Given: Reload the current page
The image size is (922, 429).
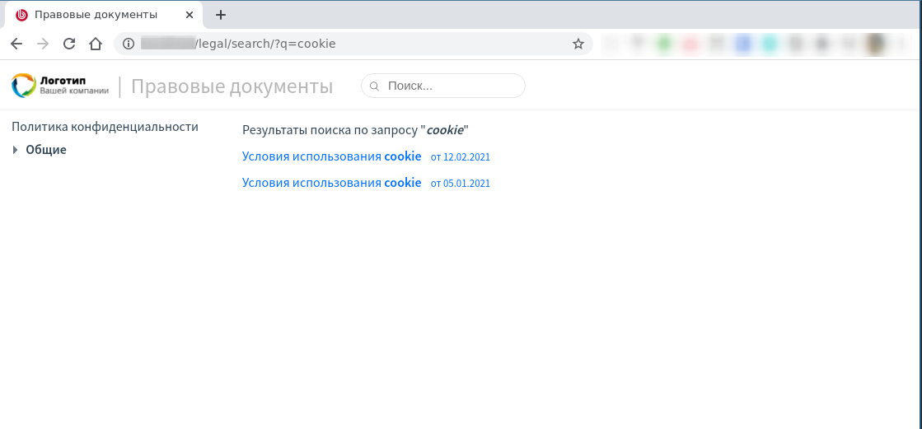Looking at the screenshot, I should coord(69,44).
